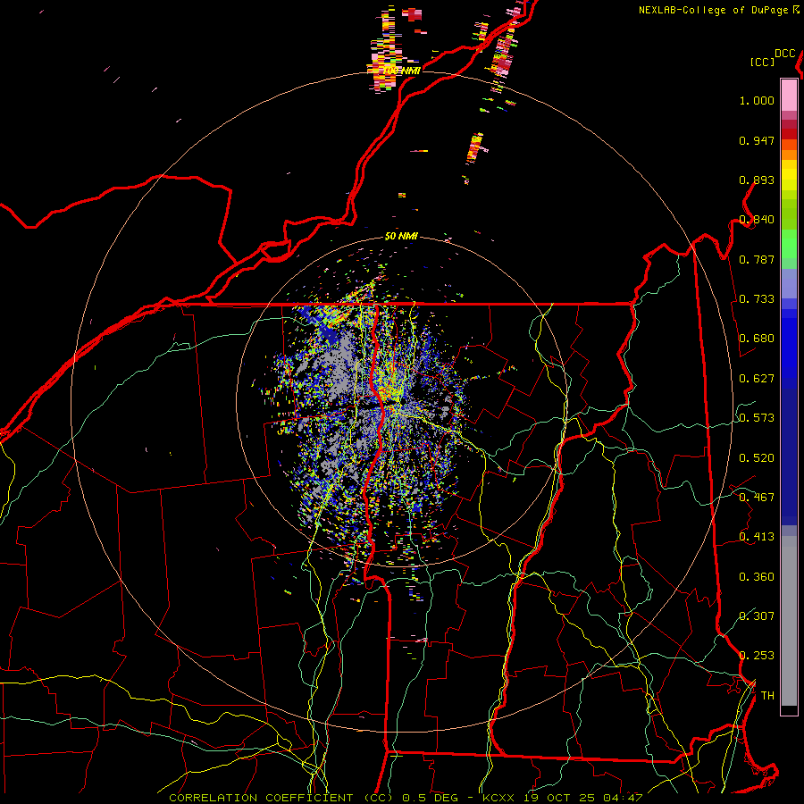Pick the bright green color bar segment
The height and width of the screenshot is (804, 804).
789,244
